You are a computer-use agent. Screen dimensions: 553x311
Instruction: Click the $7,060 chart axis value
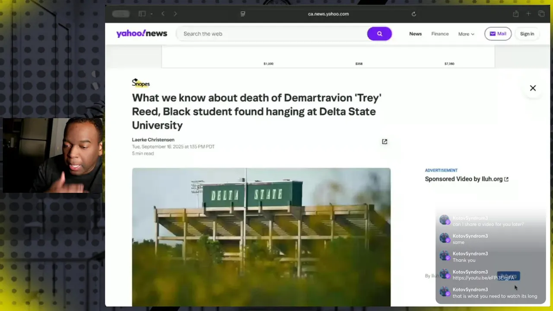[449, 63]
